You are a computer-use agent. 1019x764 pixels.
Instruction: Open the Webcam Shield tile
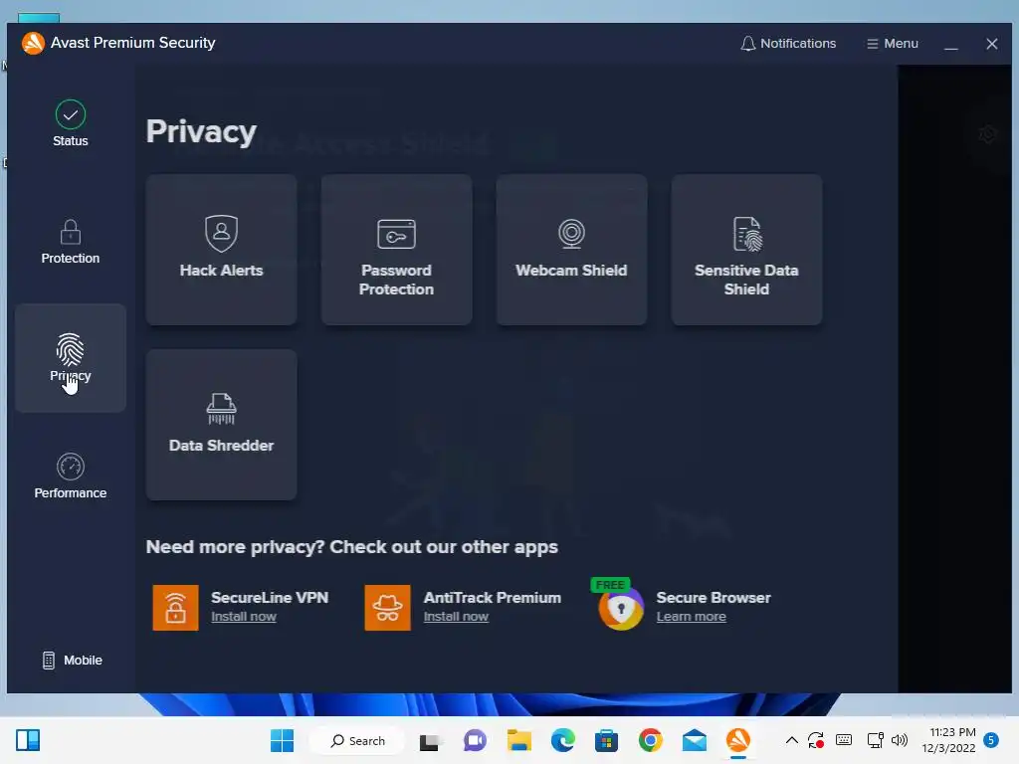571,250
